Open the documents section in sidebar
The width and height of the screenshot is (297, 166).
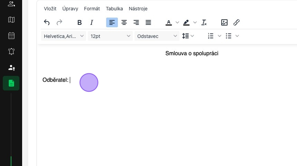[x=11, y=83]
